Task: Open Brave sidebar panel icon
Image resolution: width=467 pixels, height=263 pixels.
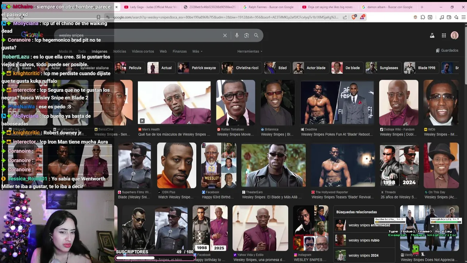Action: (430, 17)
